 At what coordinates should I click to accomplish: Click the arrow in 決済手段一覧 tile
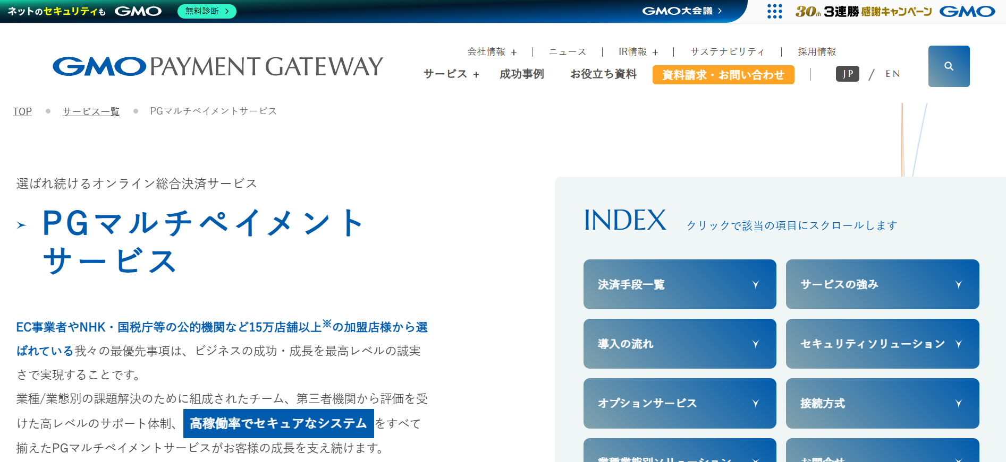point(755,285)
